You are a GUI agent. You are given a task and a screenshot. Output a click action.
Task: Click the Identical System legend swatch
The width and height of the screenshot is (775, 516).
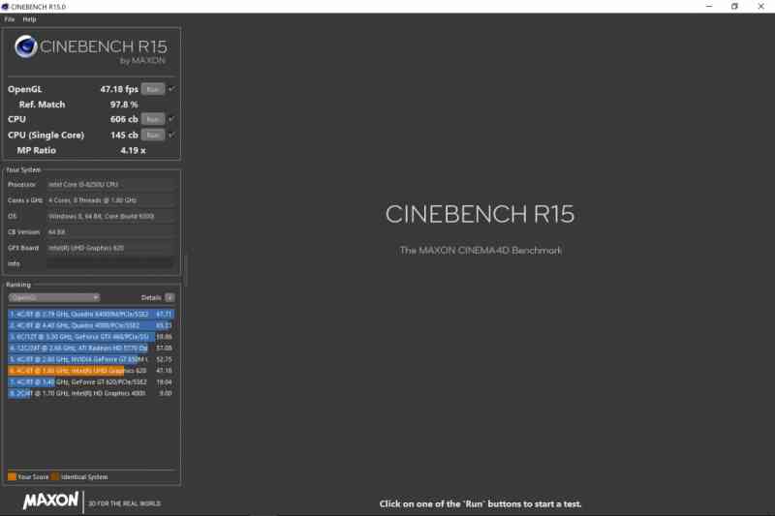point(55,476)
